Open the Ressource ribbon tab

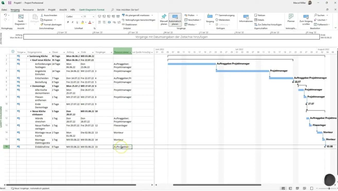tap(28, 10)
